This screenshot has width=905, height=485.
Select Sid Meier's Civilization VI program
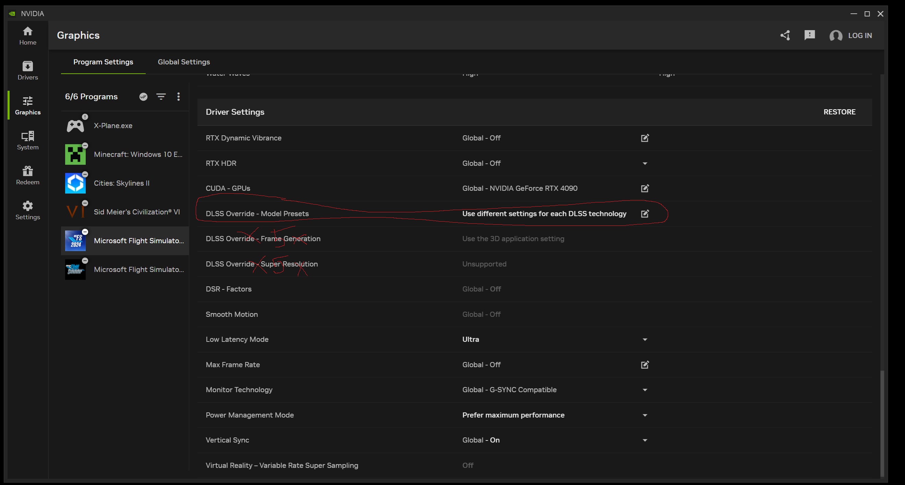125,212
